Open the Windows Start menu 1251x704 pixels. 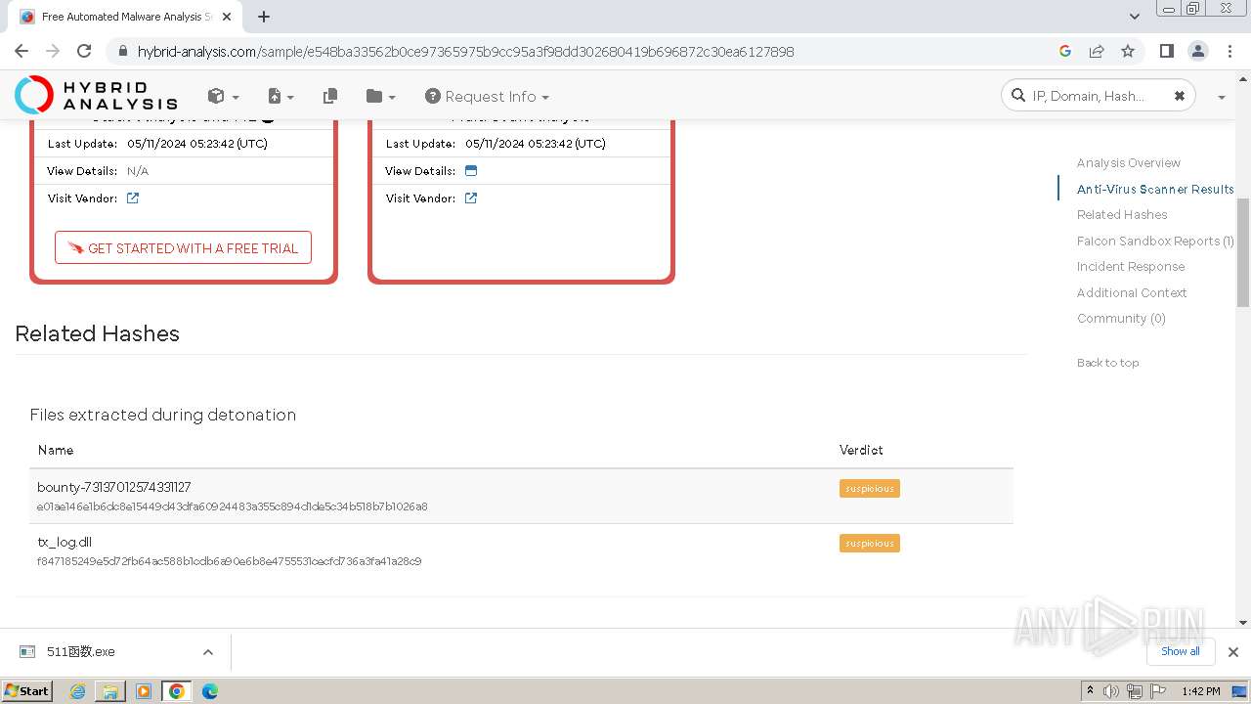click(x=26, y=690)
